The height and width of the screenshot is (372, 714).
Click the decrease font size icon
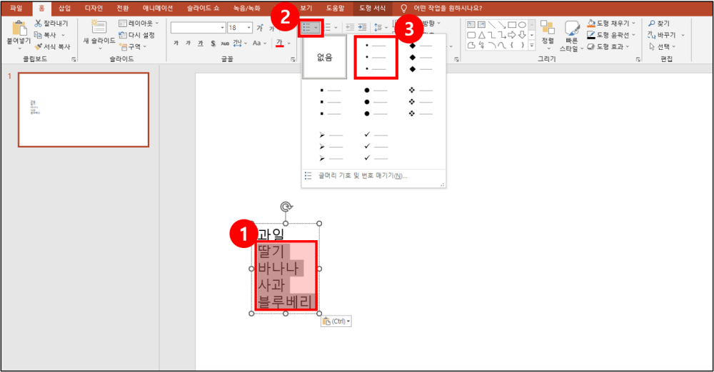[271, 29]
